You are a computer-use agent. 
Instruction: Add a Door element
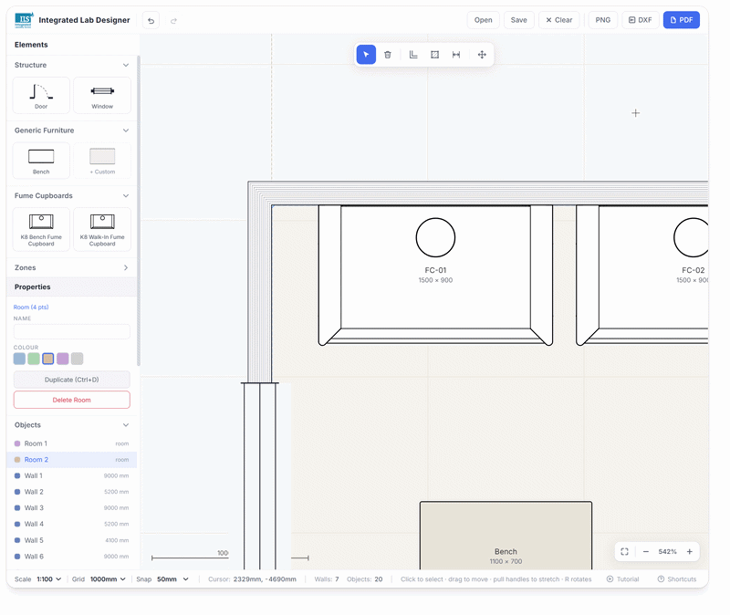click(41, 96)
